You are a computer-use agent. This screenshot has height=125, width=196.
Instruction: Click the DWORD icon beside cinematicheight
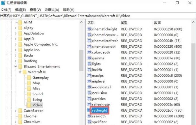[89, 29]
